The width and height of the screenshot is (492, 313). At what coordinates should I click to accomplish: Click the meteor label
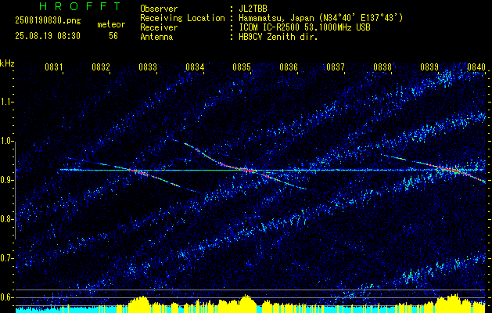pyautogui.click(x=111, y=24)
